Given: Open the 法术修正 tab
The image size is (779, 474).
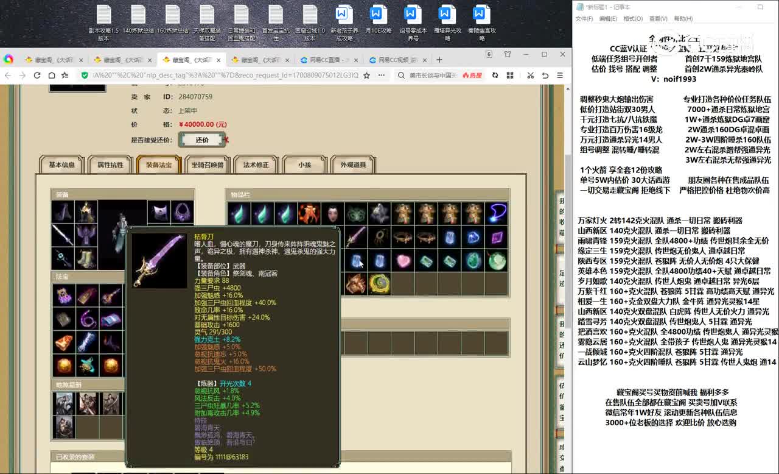Looking at the screenshot, I should point(256,164).
